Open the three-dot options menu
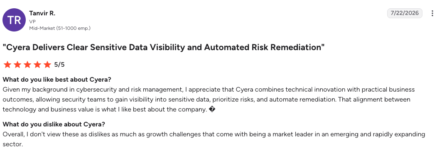This screenshot has width=442, height=155. 432,13
